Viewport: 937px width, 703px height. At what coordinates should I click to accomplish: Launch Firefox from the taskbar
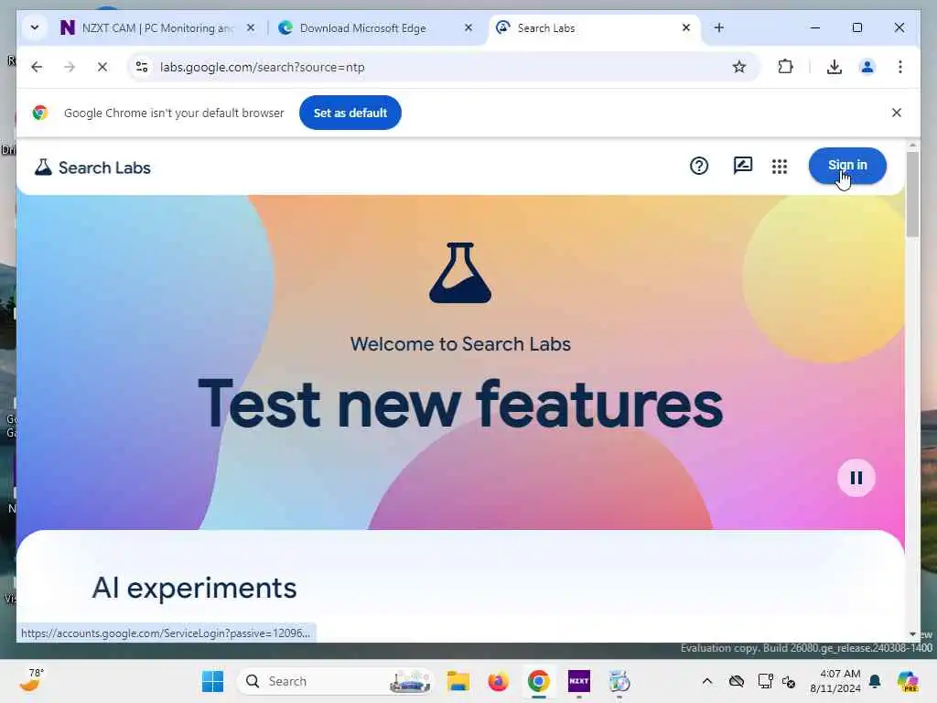(x=498, y=681)
